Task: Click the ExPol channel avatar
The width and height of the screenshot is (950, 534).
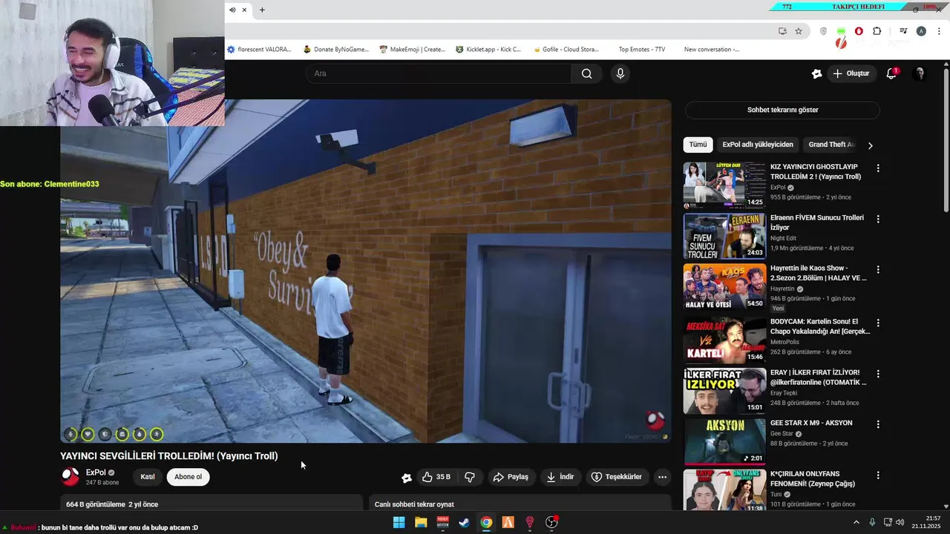Action: click(x=70, y=477)
